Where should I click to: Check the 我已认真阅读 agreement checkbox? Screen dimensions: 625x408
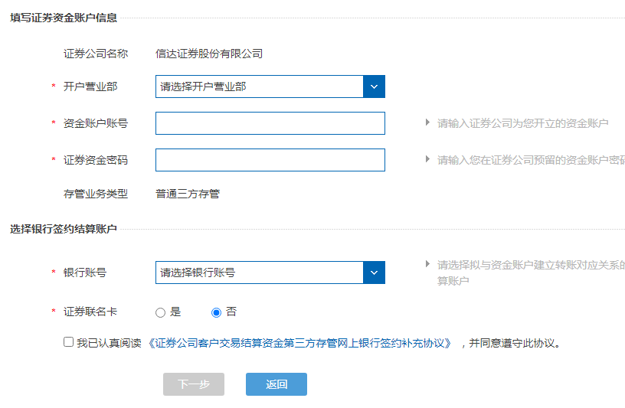69,342
